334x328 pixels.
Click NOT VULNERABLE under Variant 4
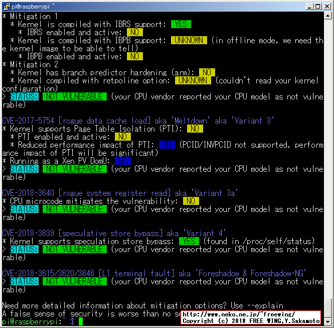click(x=75, y=249)
